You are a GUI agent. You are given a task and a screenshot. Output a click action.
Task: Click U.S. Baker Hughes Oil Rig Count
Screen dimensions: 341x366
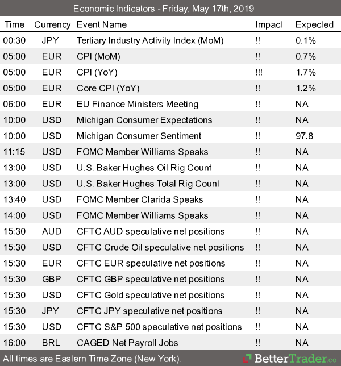pyautogui.click(x=144, y=168)
